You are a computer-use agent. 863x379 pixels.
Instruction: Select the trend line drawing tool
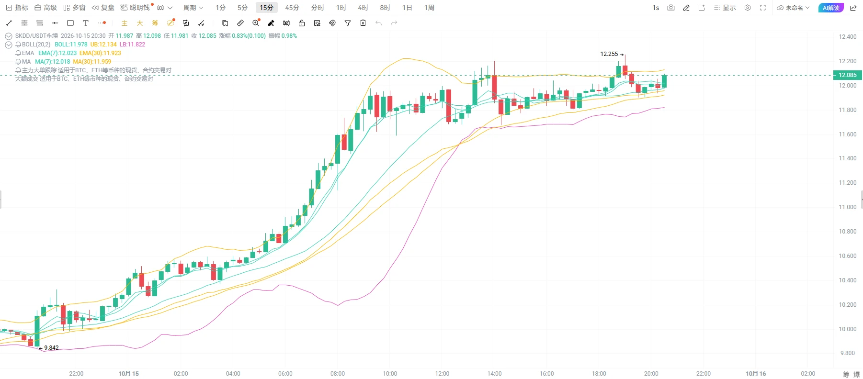click(x=9, y=23)
